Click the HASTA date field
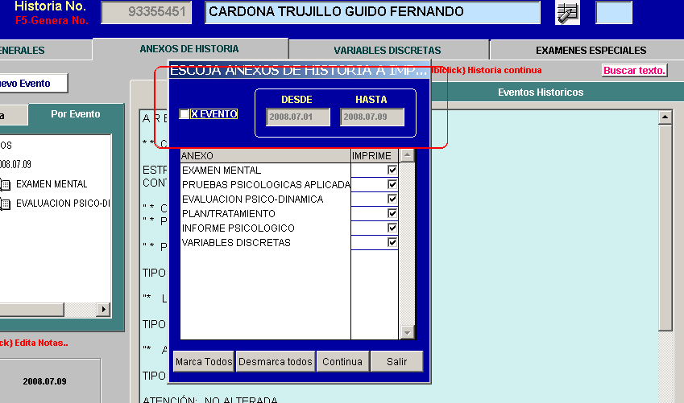This screenshot has height=403, width=684. (x=372, y=117)
